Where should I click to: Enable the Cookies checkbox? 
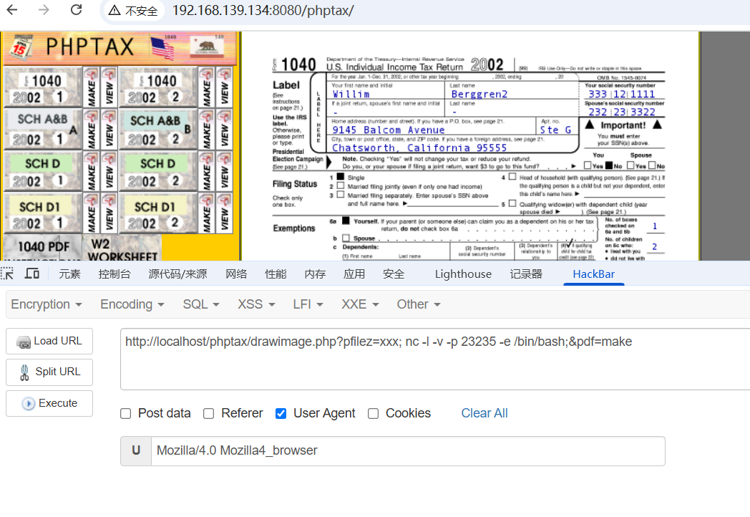coord(373,414)
